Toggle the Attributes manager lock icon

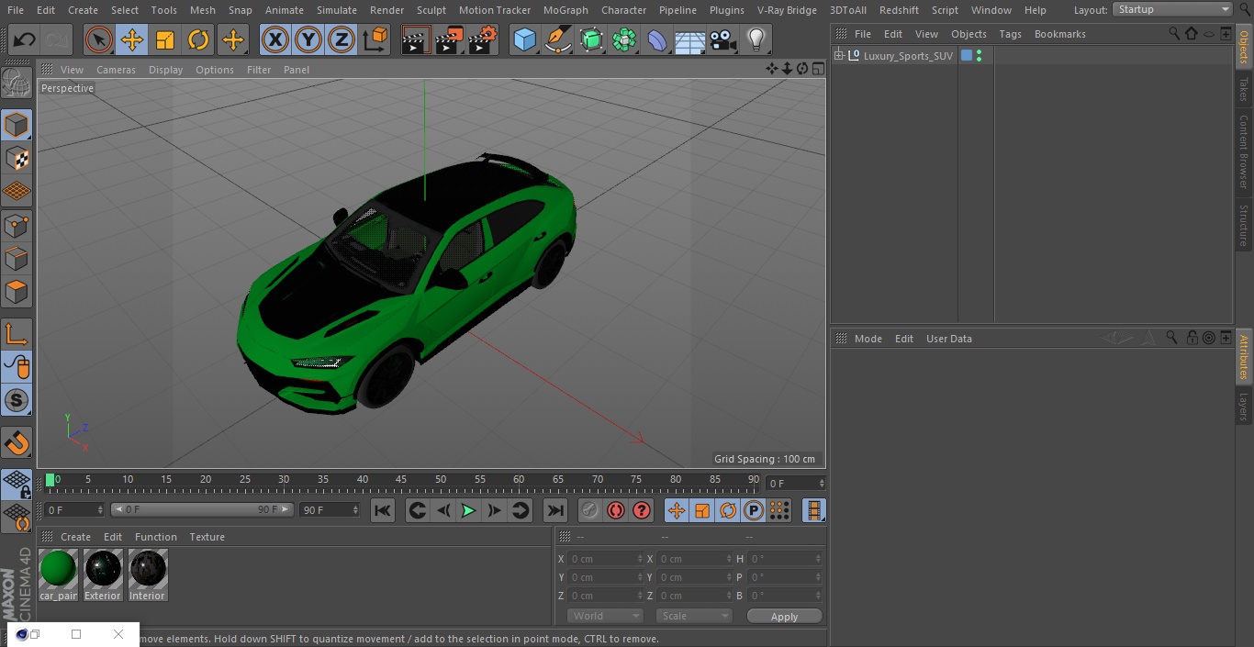(x=1192, y=338)
